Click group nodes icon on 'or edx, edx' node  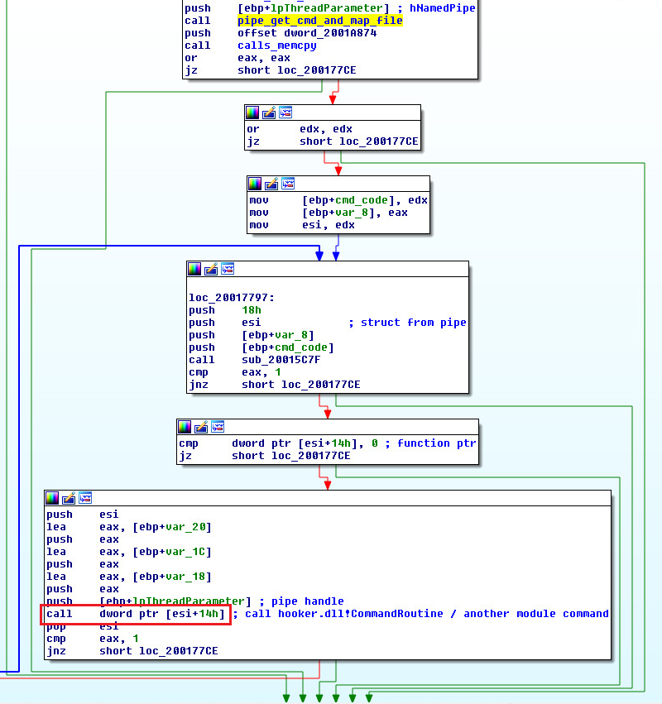[285, 113]
